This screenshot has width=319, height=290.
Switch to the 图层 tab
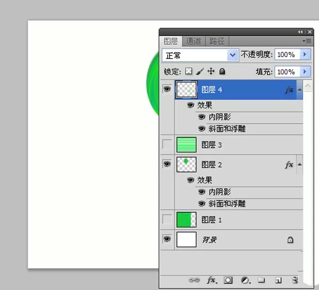click(171, 41)
